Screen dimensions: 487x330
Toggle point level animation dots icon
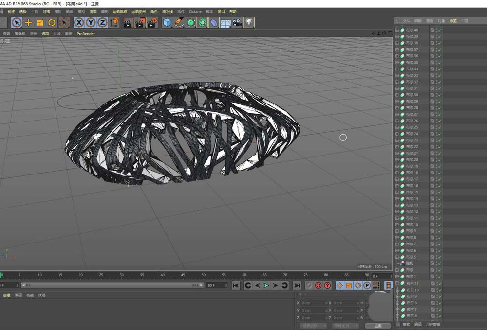click(x=376, y=285)
